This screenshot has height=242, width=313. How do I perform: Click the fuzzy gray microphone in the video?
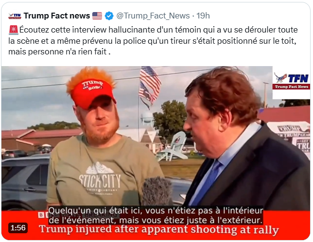pos(156,191)
